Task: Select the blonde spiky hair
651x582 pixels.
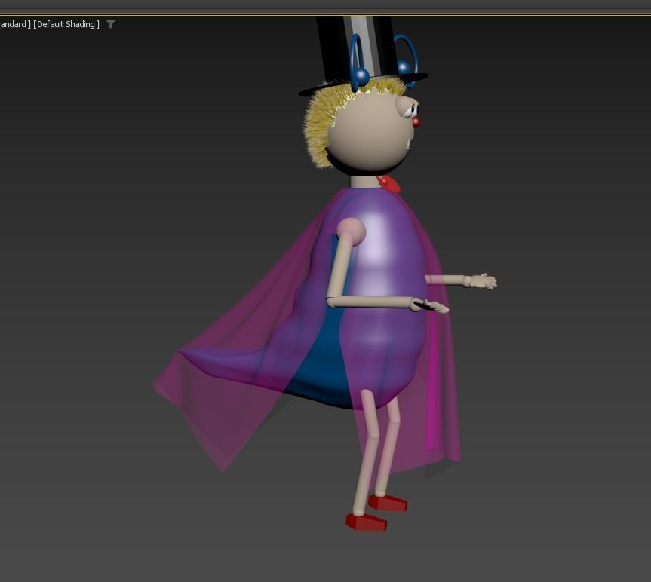Action: (320, 128)
